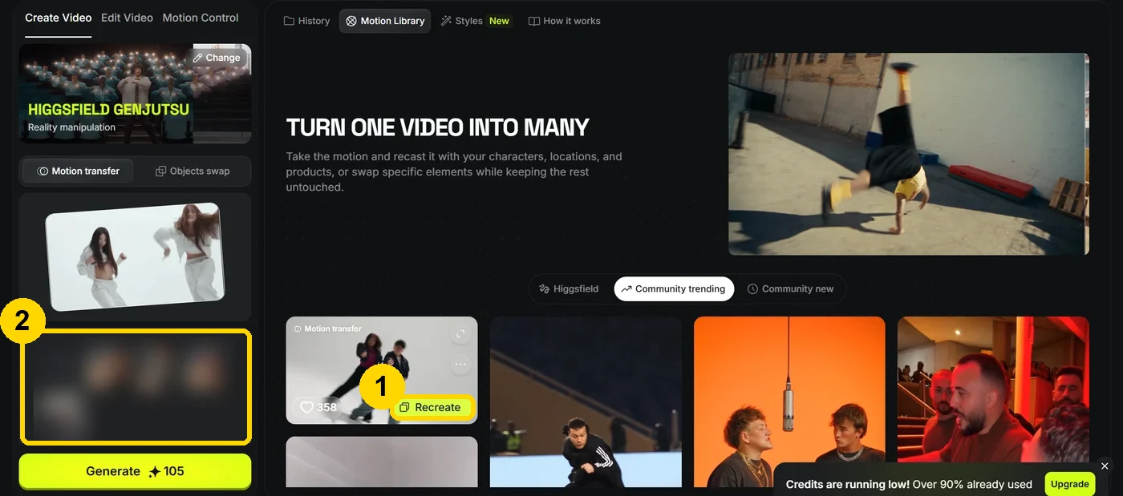1123x496 pixels.
Task: Open the three-dots menu on the first video card
Action: tap(460, 365)
